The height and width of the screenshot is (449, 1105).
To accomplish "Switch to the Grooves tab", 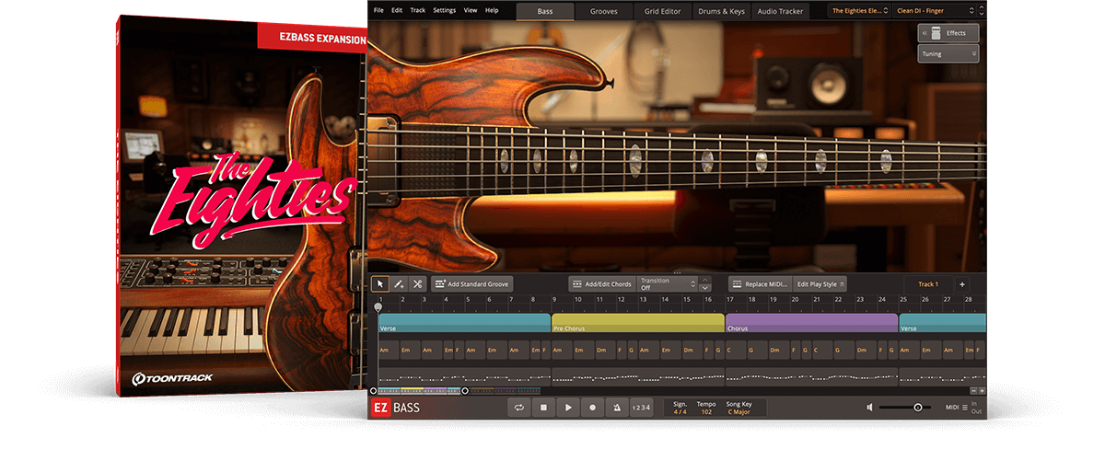I will point(604,11).
